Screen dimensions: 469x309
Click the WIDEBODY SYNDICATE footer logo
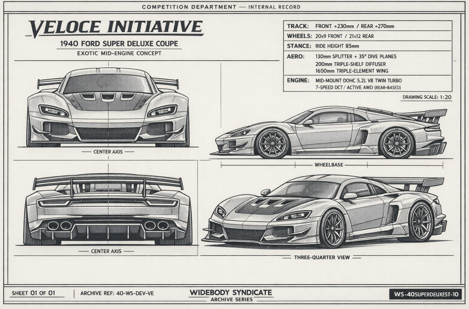231,293
